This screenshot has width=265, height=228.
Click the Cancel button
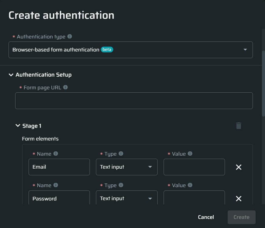(206, 217)
